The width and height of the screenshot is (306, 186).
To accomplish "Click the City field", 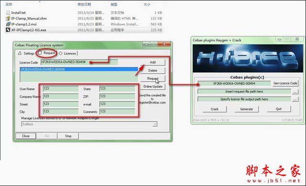I will point(61,112).
